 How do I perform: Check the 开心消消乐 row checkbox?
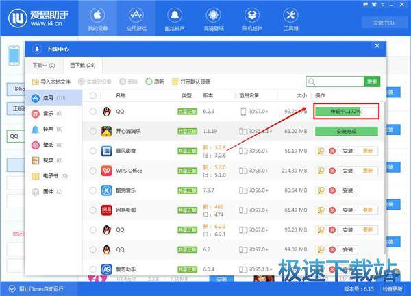[92, 131]
